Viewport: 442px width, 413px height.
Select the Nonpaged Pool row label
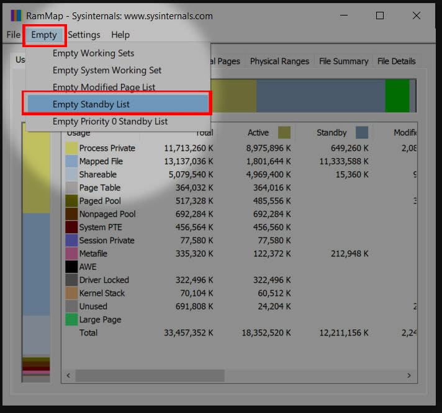tap(107, 214)
